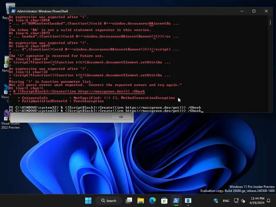
Task: Switch to the PowerShell taskbar icon
Action: pos(176,201)
